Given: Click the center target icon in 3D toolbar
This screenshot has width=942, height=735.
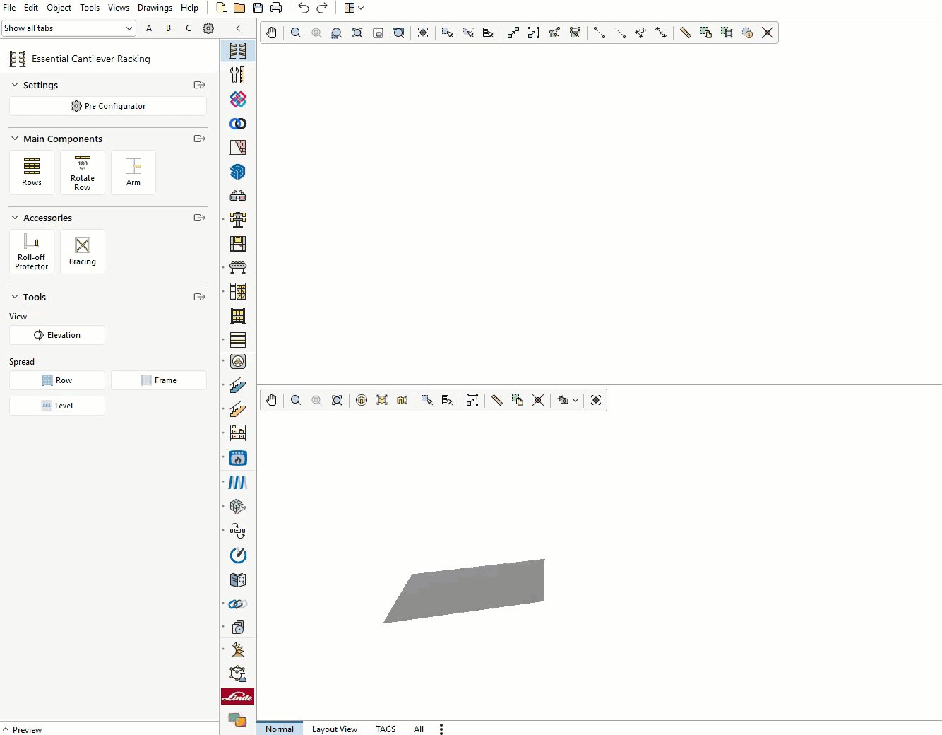Looking at the screenshot, I should tap(596, 400).
